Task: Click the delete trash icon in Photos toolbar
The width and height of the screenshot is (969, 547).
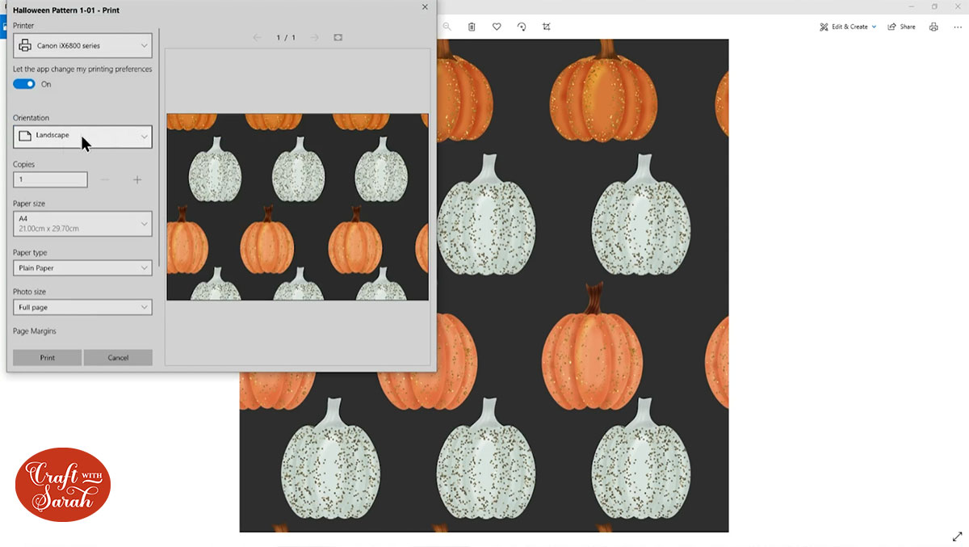Action: [x=472, y=27]
